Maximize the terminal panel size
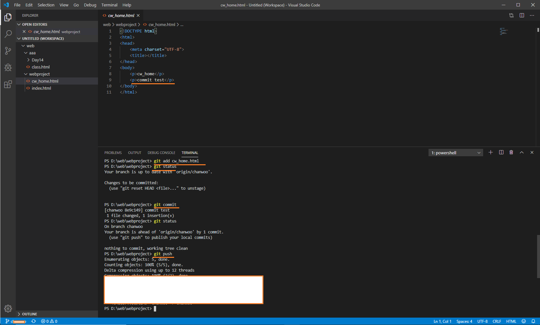The width and height of the screenshot is (540, 325). pyautogui.click(x=522, y=152)
